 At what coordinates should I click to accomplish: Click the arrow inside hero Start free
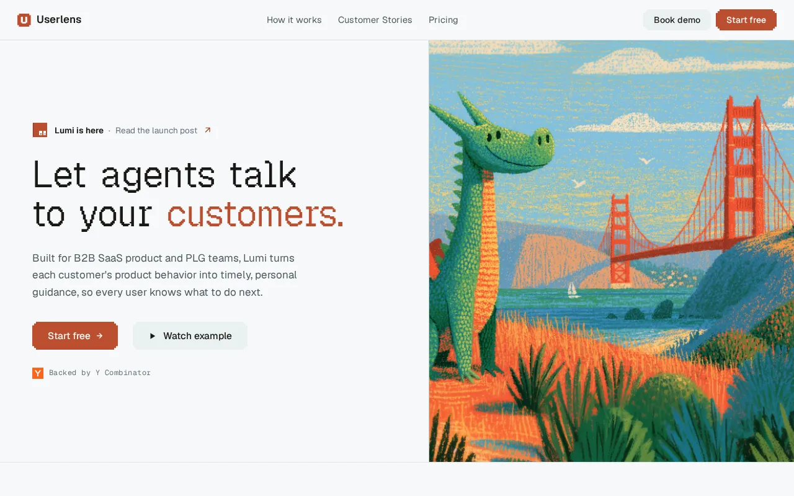pyautogui.click(x=100, y=336)
